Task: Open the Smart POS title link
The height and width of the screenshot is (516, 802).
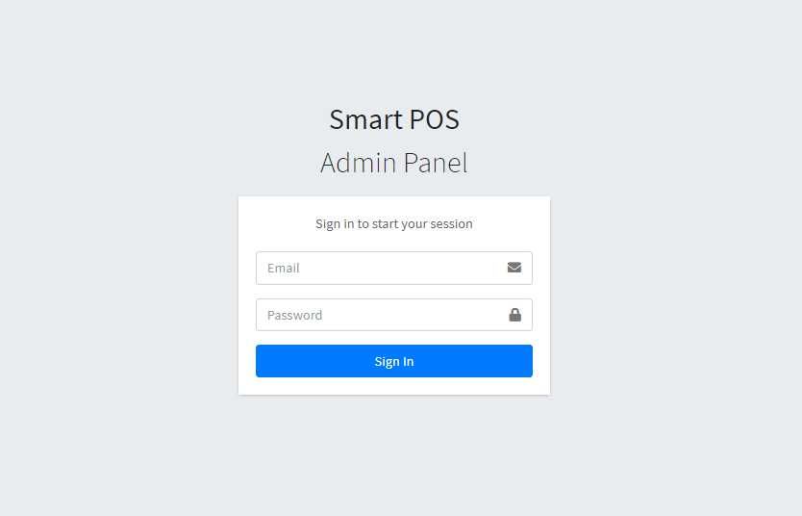Action: 394,119
